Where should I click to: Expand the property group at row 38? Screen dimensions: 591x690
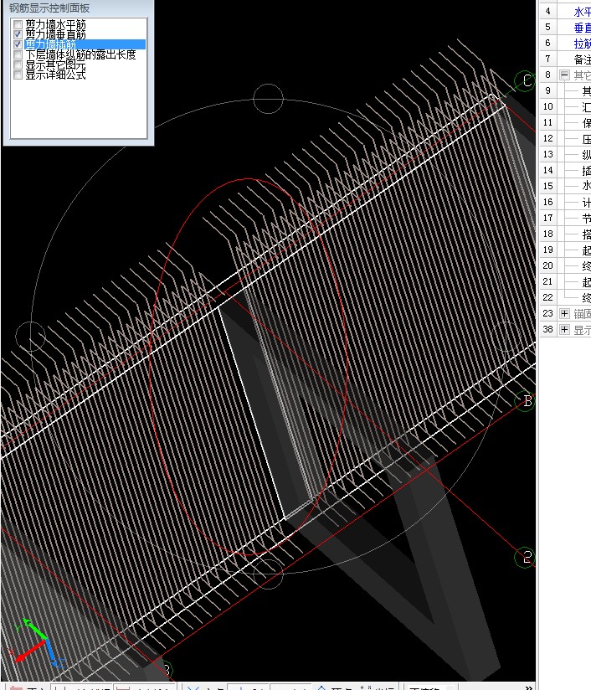tap(564, 330)
